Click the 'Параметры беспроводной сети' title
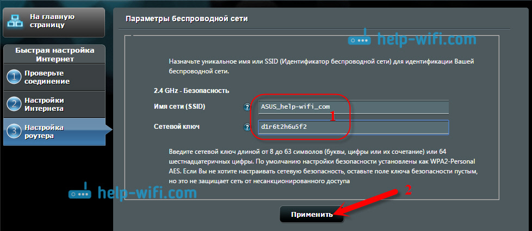The image size is (532, 231). (x=187, y=19)
